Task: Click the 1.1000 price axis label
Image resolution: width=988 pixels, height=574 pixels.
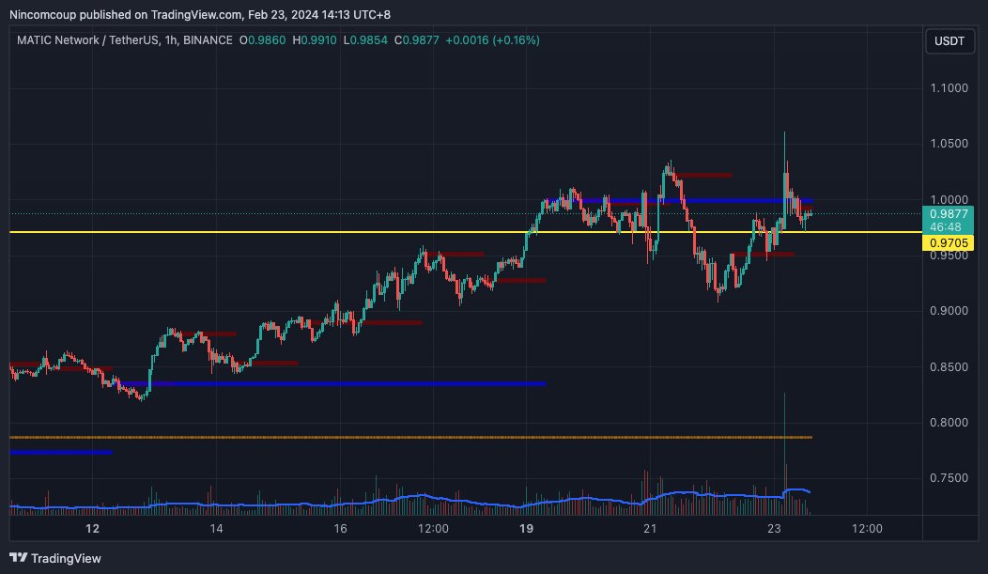Action: tap(949, 88)
